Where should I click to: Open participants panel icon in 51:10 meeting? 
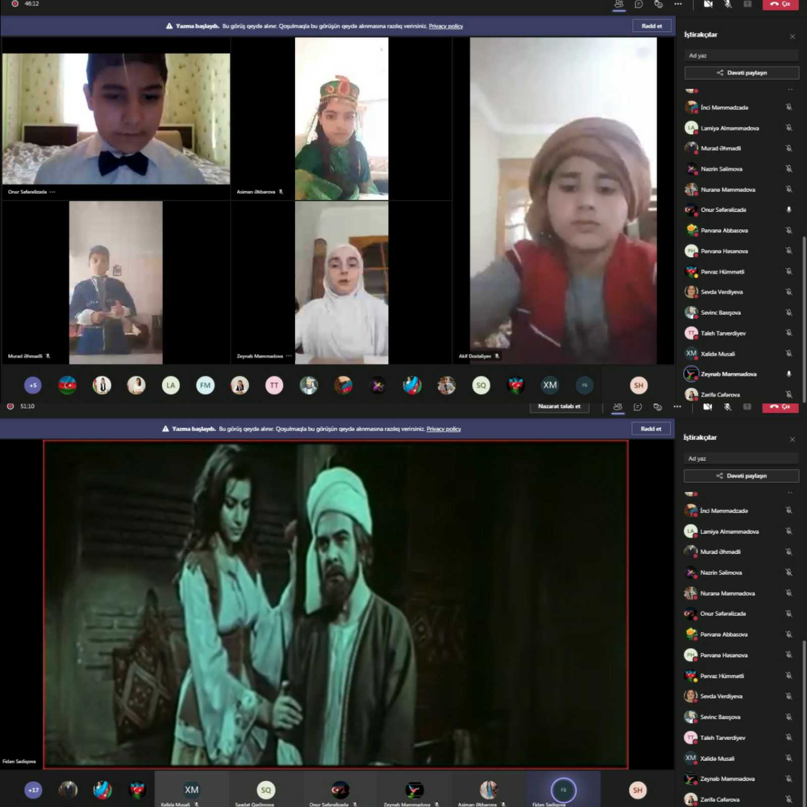(618, 407)
